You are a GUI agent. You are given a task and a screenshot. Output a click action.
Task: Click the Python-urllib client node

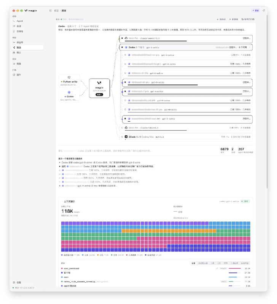tap(69, 81)
